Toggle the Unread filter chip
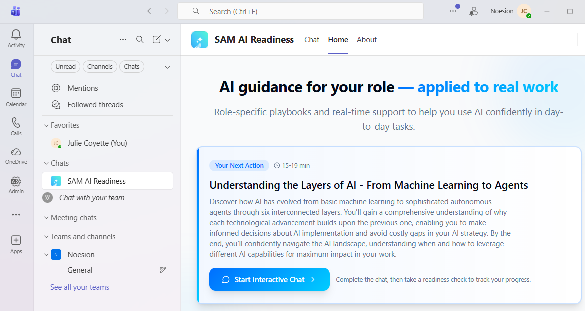The image size is (585, 311). click(x=65, y=67)
